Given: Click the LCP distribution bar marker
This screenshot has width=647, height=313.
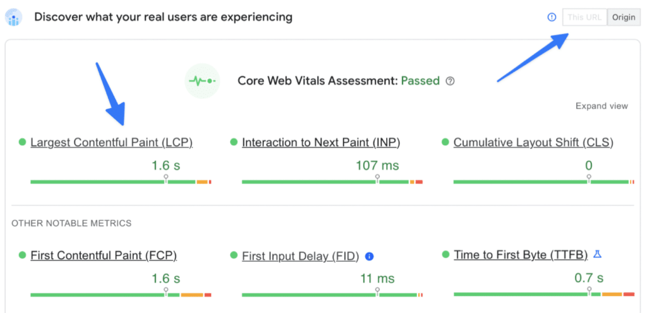Looking at the screenshot, I should (166, 179).
